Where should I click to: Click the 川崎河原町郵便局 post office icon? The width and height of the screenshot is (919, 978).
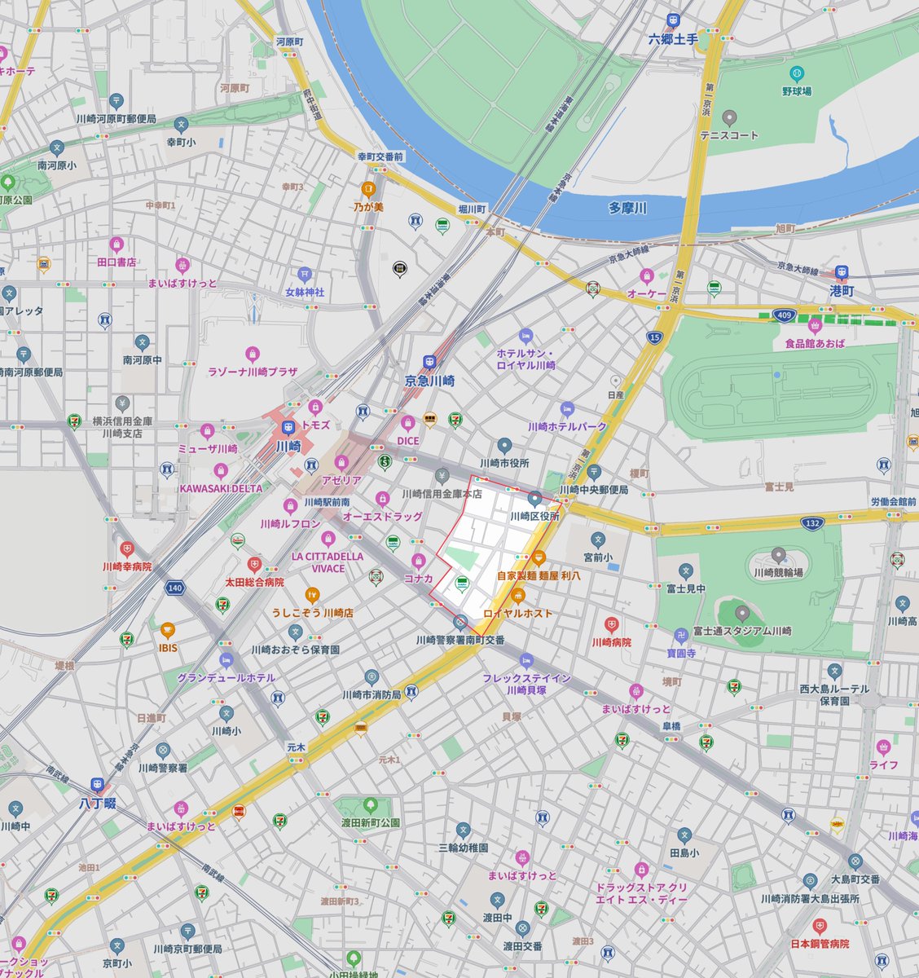pyautogui.click(x=117, y=101)
